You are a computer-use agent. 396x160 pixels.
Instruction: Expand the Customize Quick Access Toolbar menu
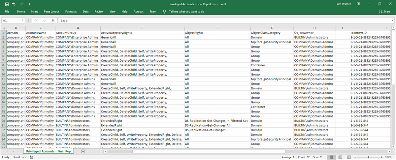coord(30,4)
